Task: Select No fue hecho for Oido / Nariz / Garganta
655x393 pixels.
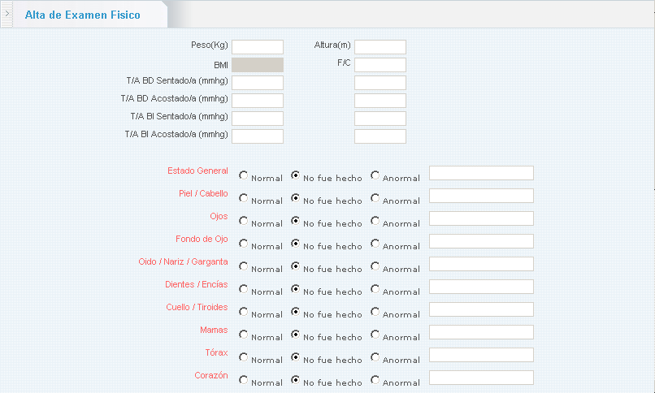Action: pos(296,266)
